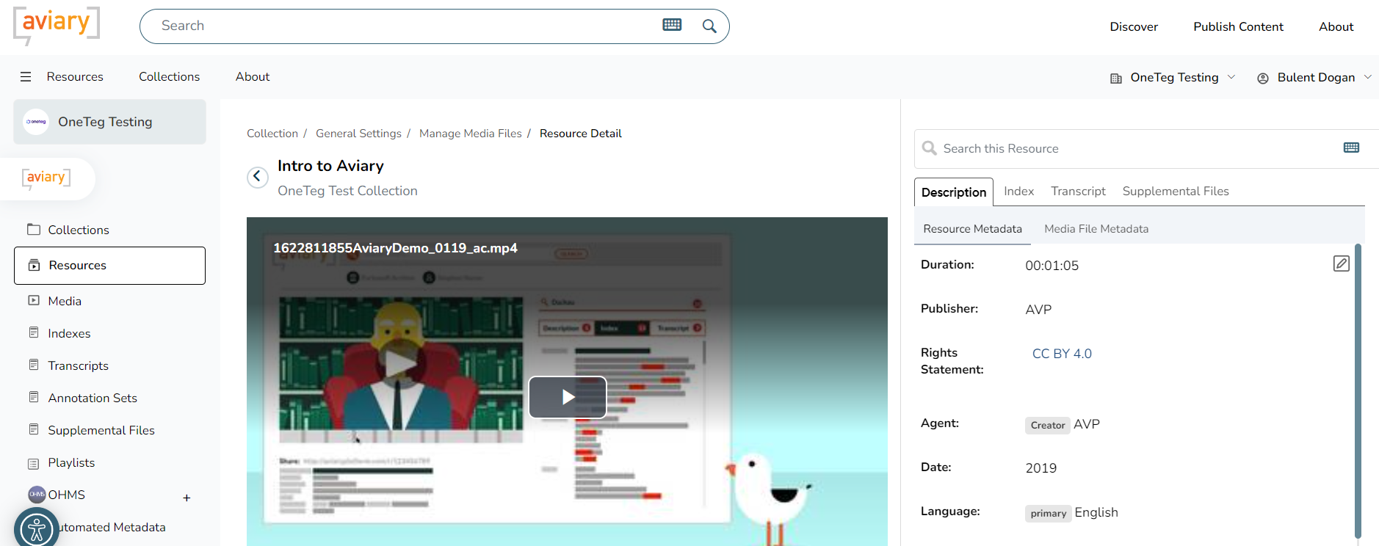Open Annotation Sets in sidebar

tap(93, 398)
